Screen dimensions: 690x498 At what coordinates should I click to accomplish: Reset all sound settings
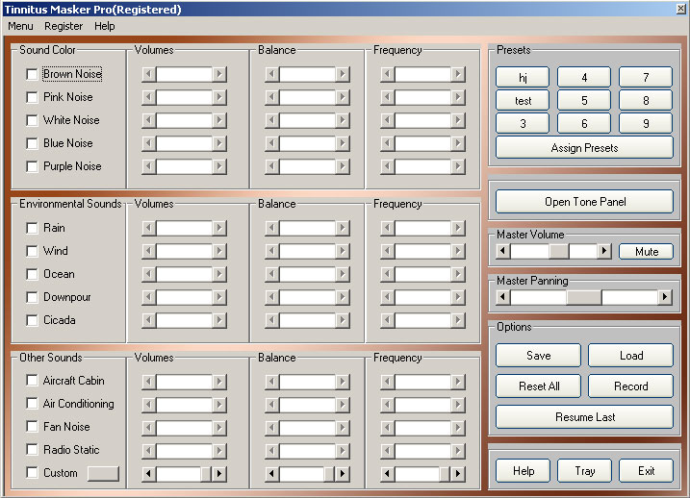pos(538,386)
